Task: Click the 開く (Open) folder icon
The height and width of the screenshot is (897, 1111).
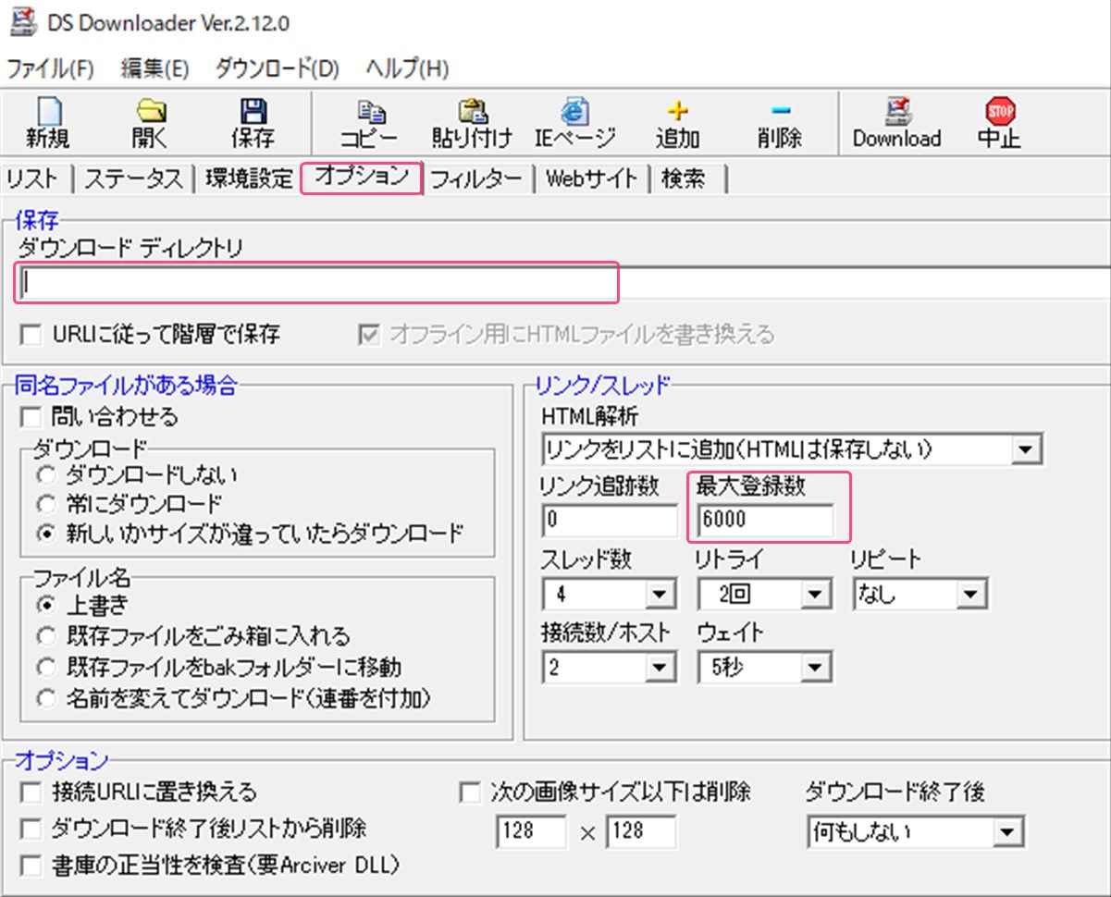Action: 150,111
